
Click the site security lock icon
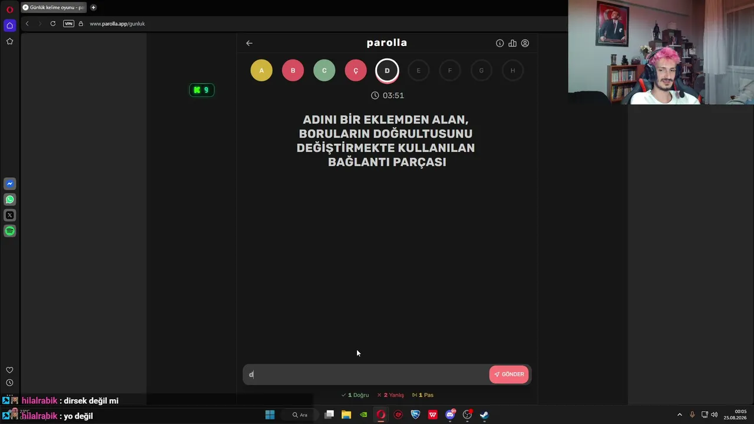click(x=81, y=24)
